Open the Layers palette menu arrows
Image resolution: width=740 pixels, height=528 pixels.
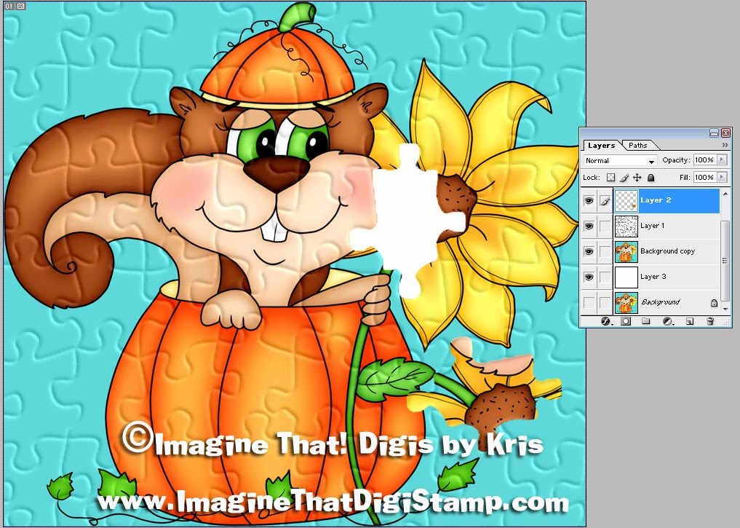(725, 145)
